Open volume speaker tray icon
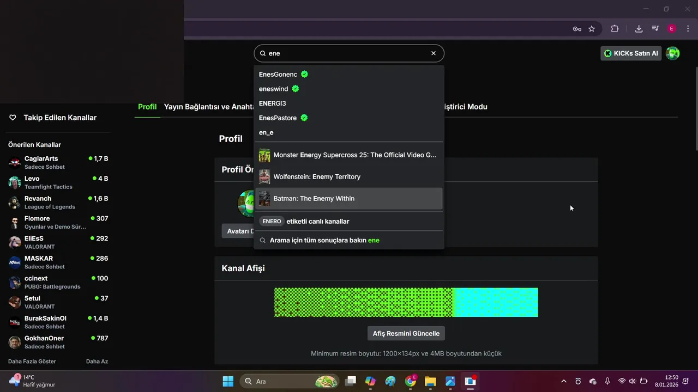Viewport: 698px width, 392px height. [x=633, y=381]
